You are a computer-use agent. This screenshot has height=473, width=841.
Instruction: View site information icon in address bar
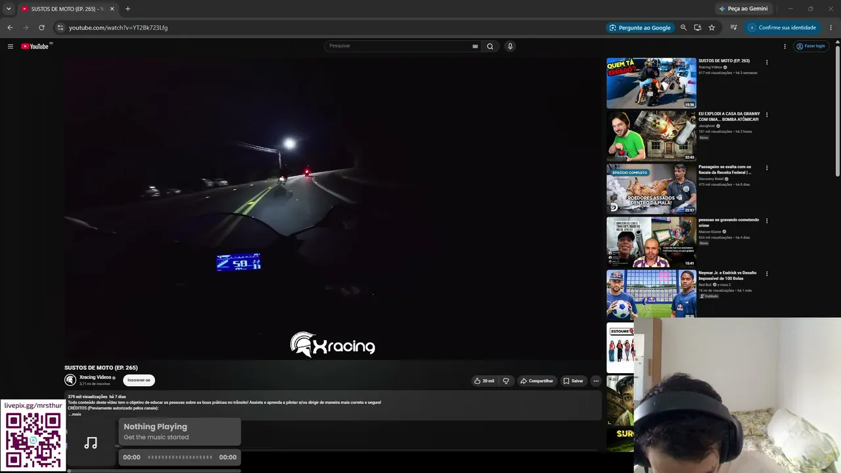click(60, 28)
